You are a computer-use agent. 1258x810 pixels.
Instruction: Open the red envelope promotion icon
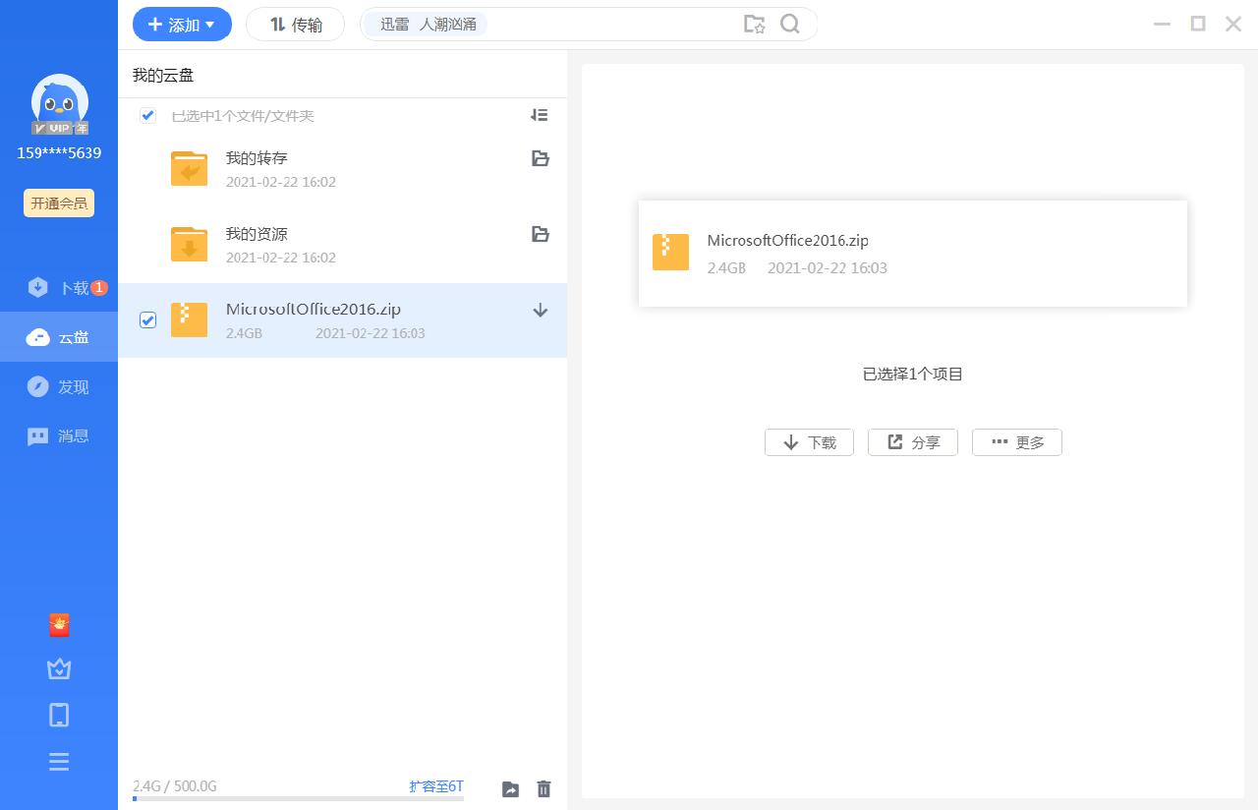(x=59, y=624)
